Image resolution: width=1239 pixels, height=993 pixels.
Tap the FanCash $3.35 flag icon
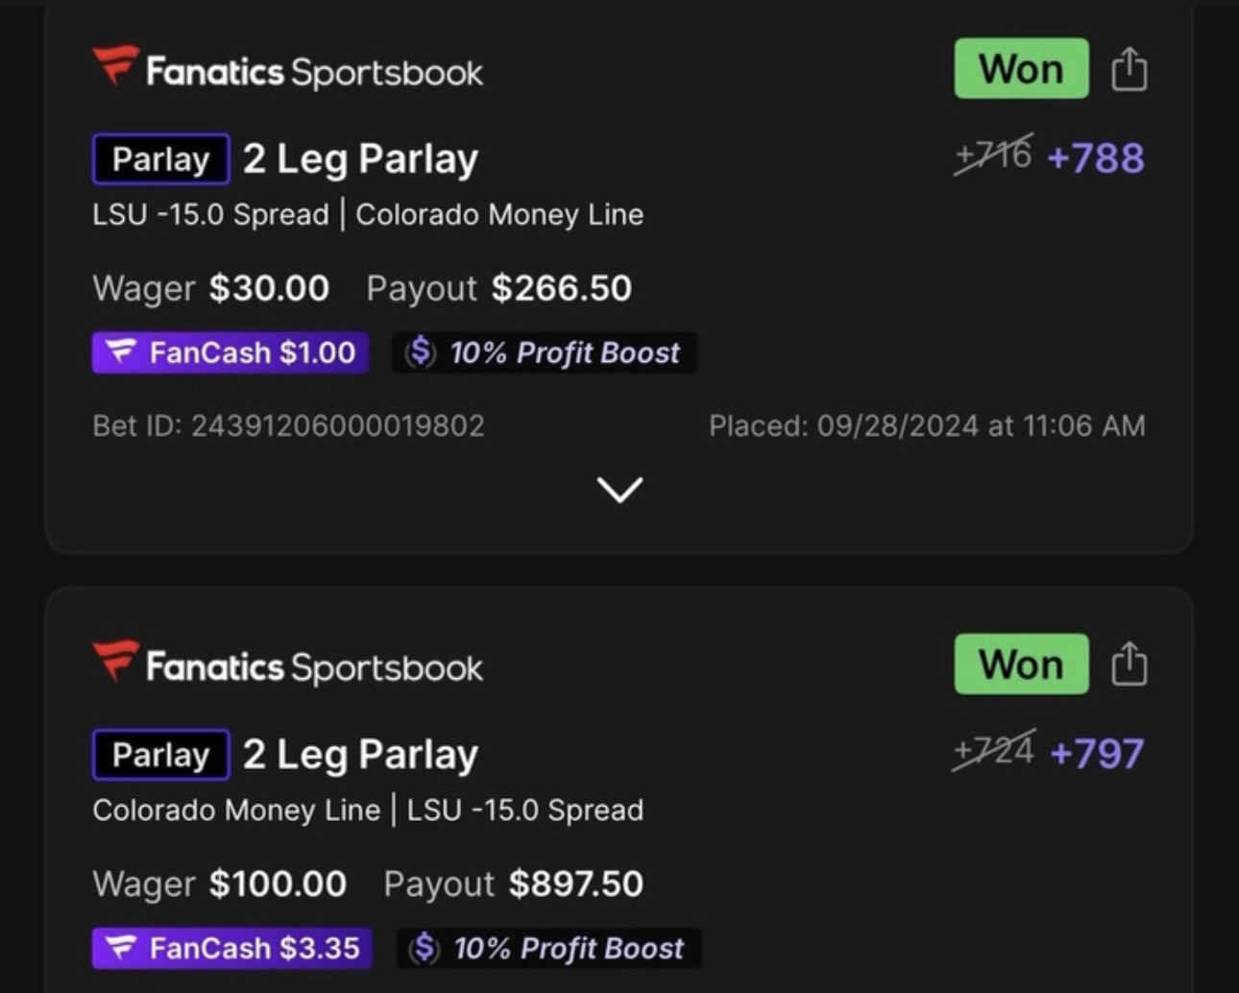121,948
